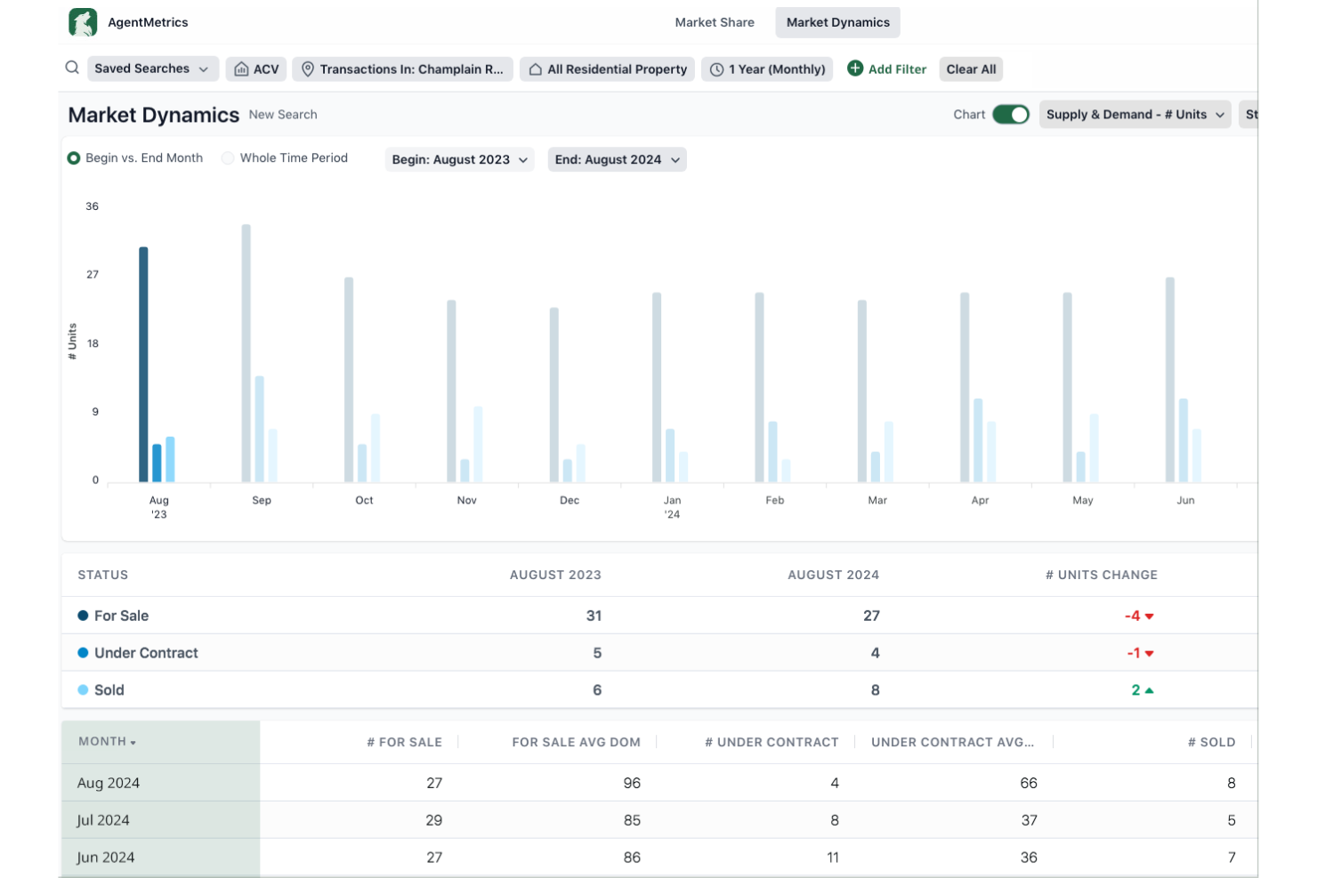
Task: Click the clock icon for 1 Year (Monthly)
Action: coord(716,69)
